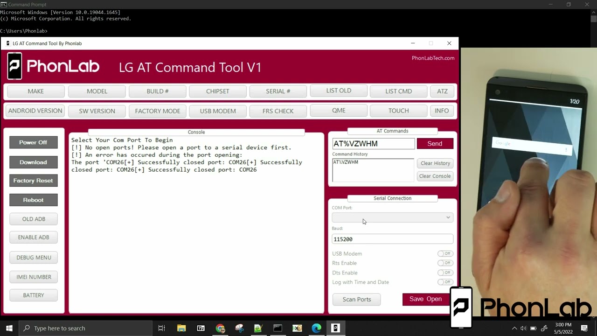
Task: Open Google Chrome from the taskbar
Action: [220, 328]
